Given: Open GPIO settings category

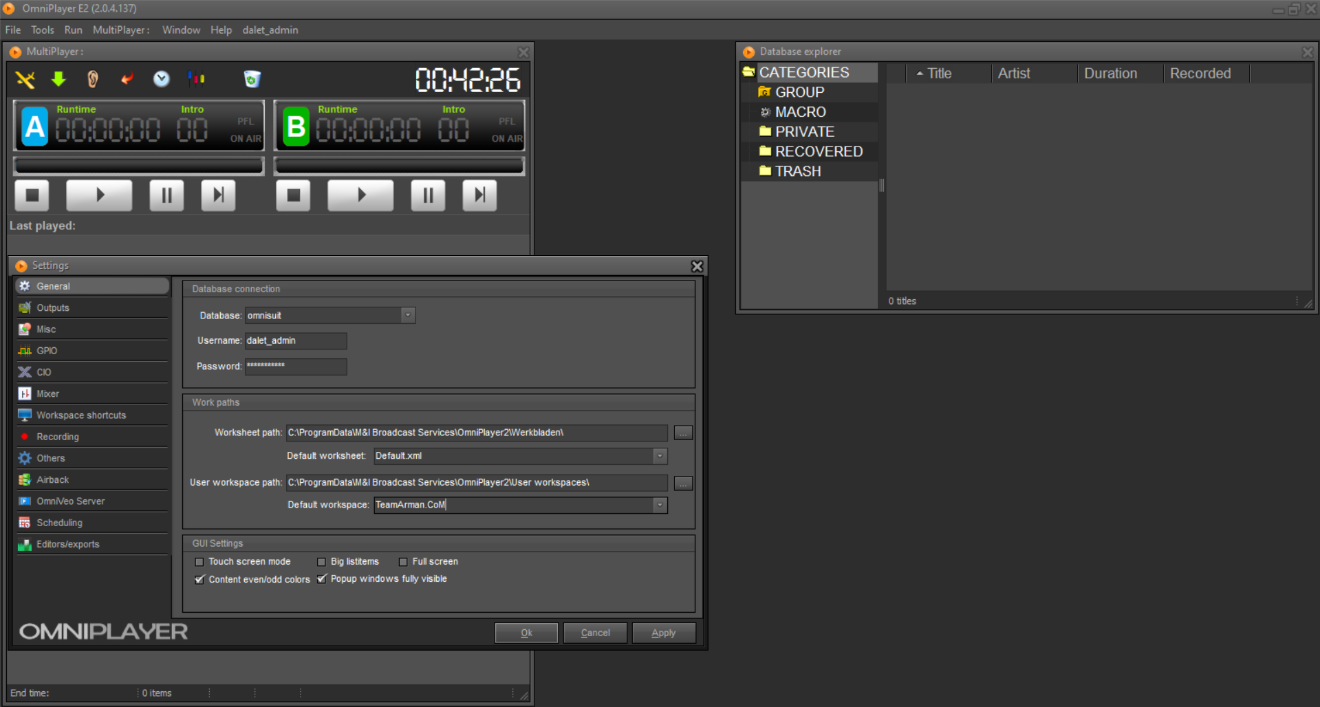Looking at the screenshot, I should tap(93, 351).
